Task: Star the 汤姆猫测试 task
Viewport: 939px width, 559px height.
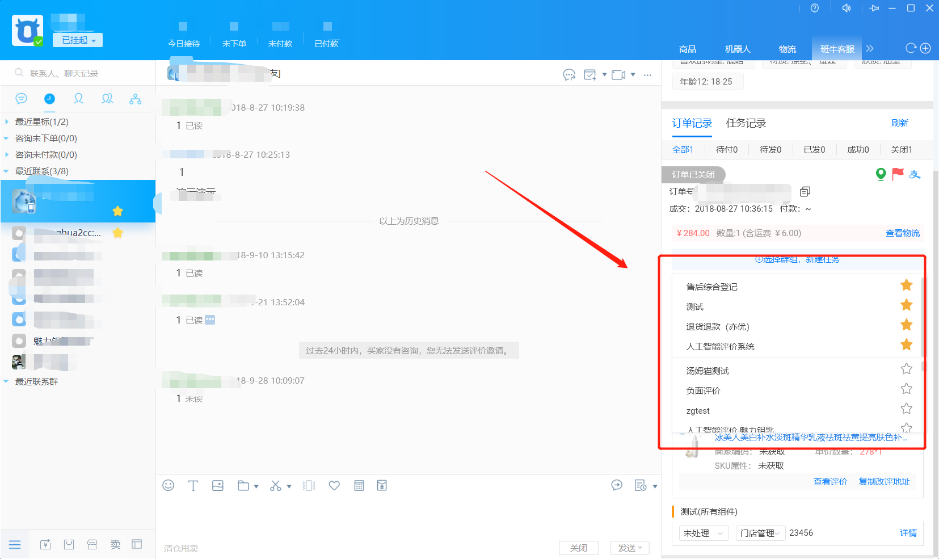Action: click(x=906, y=369)
